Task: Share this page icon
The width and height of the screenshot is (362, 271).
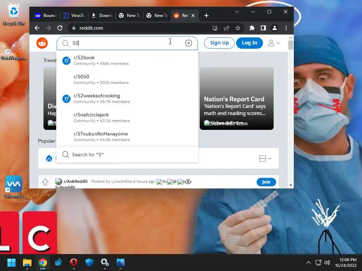Action: click(x=227, y=28)
